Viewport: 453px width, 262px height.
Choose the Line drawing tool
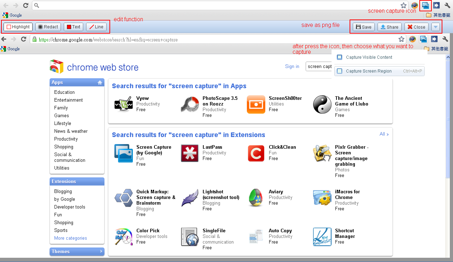[x=96, y=27]
